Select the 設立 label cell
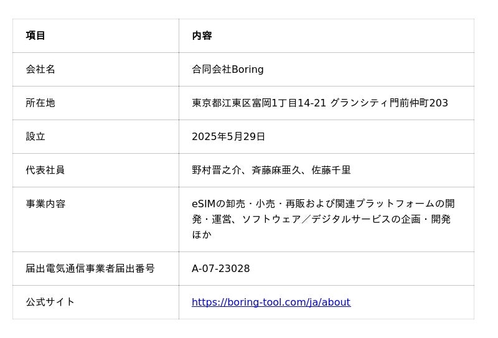This screenshot has height=338, width=498. [96, 136]
